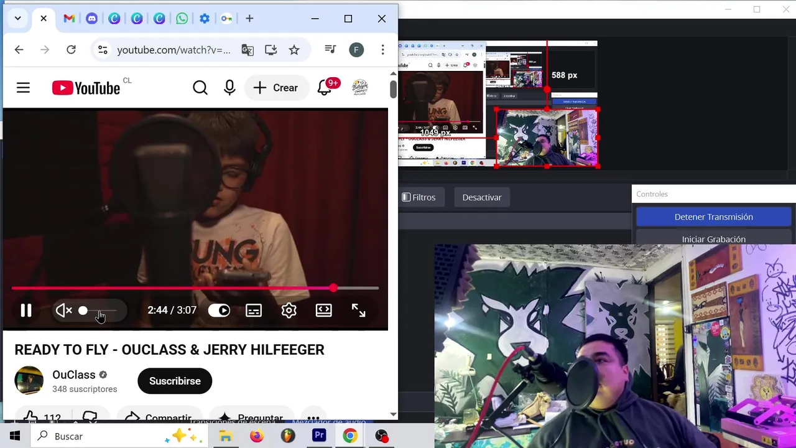Install the YouTube app from the address bar

(x=271, y=50)
